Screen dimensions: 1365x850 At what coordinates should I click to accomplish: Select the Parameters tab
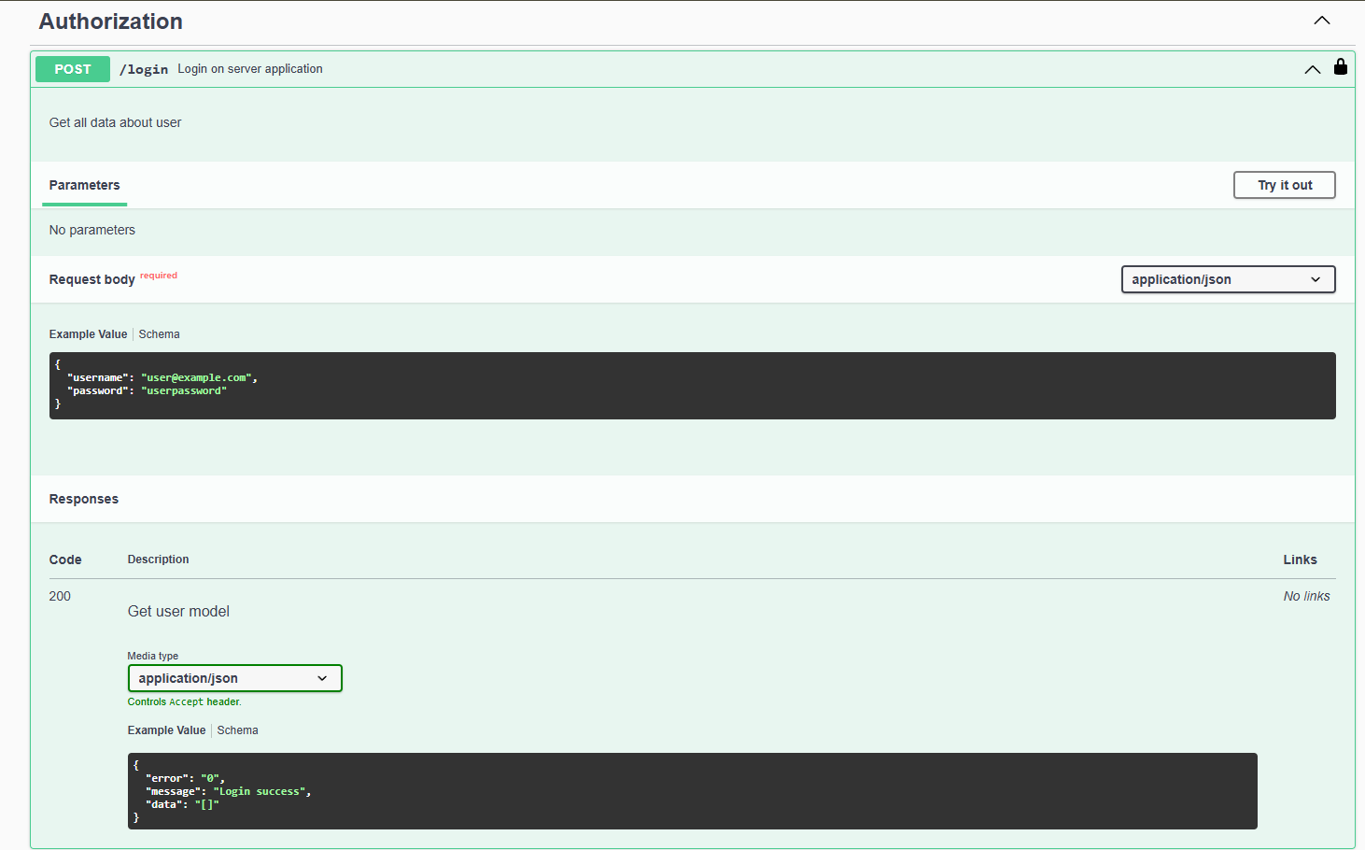pyautogui.click(x=84, y=185)
